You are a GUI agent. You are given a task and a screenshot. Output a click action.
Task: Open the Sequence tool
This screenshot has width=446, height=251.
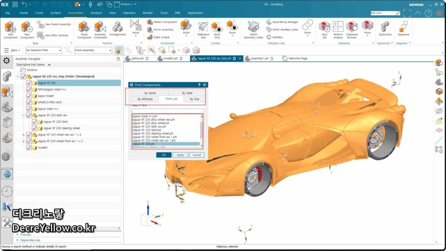(x=403, y=28)
